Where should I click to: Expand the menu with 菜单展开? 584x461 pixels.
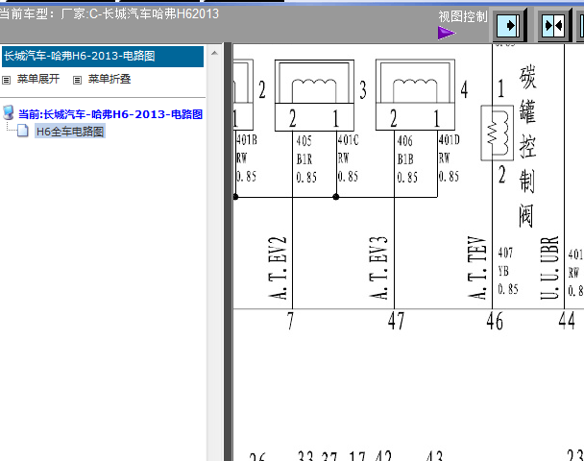(38, 79)
